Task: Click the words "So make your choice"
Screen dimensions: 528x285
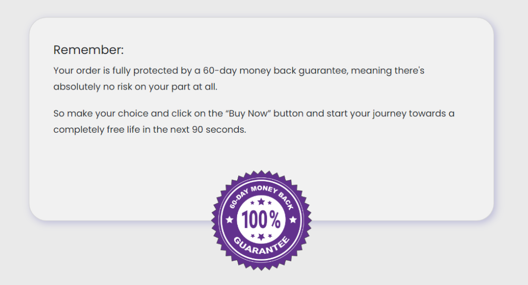Action: click(x=101, y=114)
